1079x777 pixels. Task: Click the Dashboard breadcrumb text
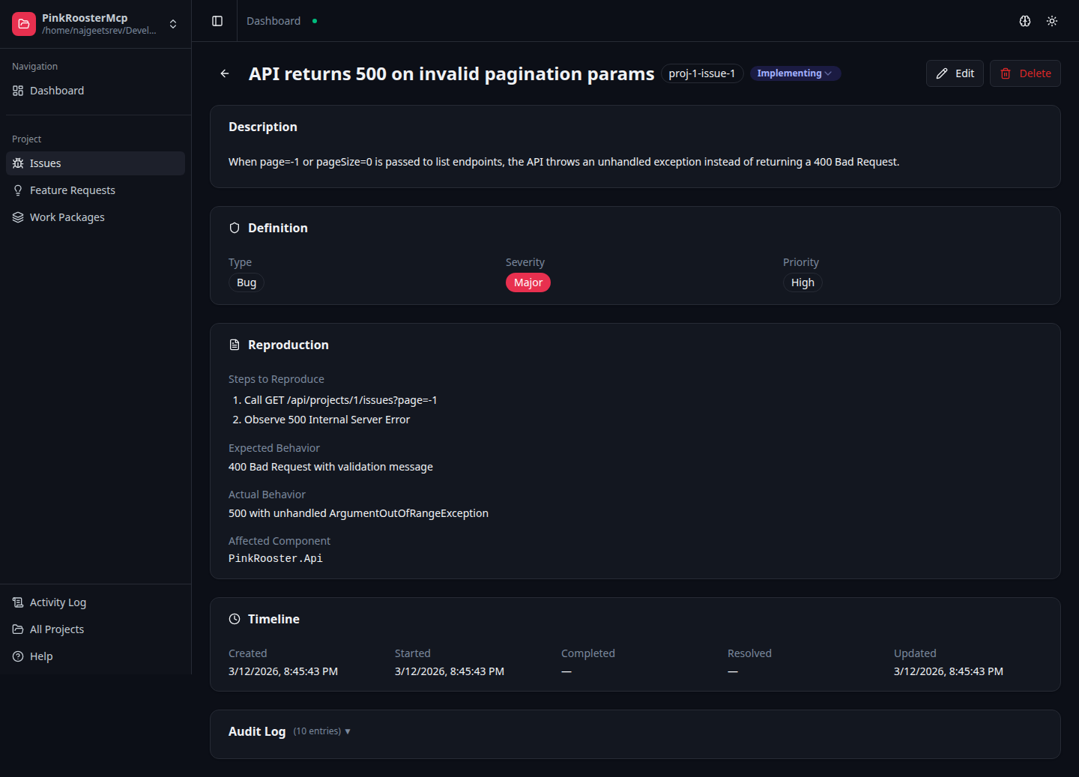(x=273, y=21)
